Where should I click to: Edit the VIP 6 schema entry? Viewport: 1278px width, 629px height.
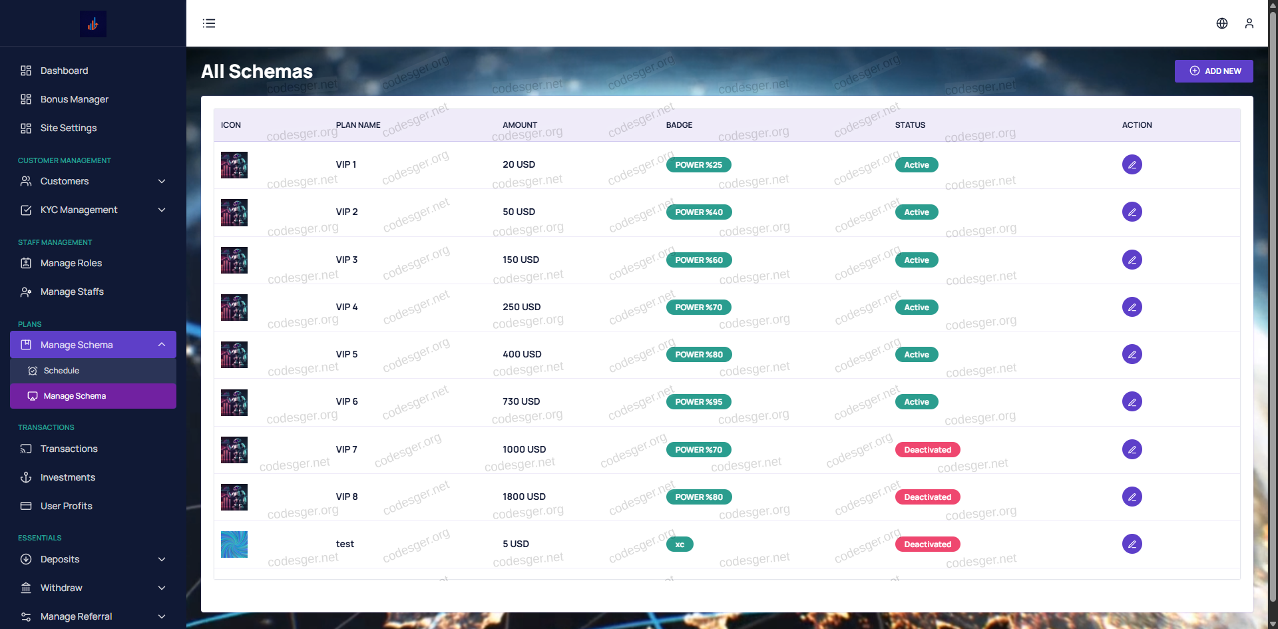click(x=1132, y=401)
